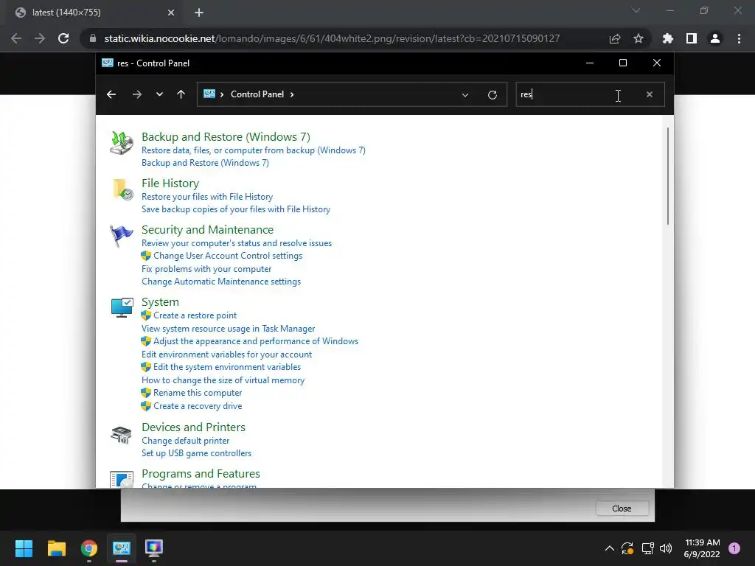Open Set up USB game controllers
Image resolution: width=755 pixels, height=566 pixels.
click(196, 453)
